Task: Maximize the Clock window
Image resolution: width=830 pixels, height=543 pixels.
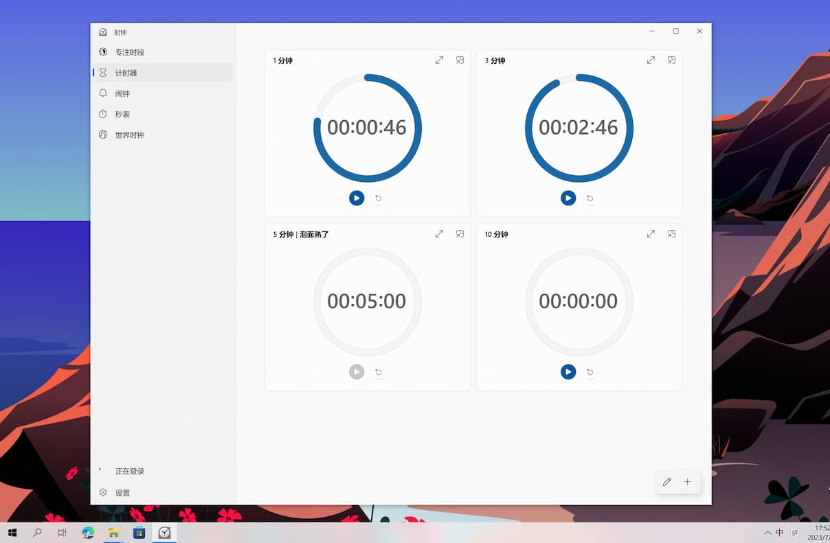Action: point(675,31)
